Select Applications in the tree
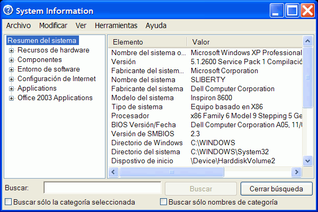The height and width of the screenshot is (212, 318). click(37, 88)
